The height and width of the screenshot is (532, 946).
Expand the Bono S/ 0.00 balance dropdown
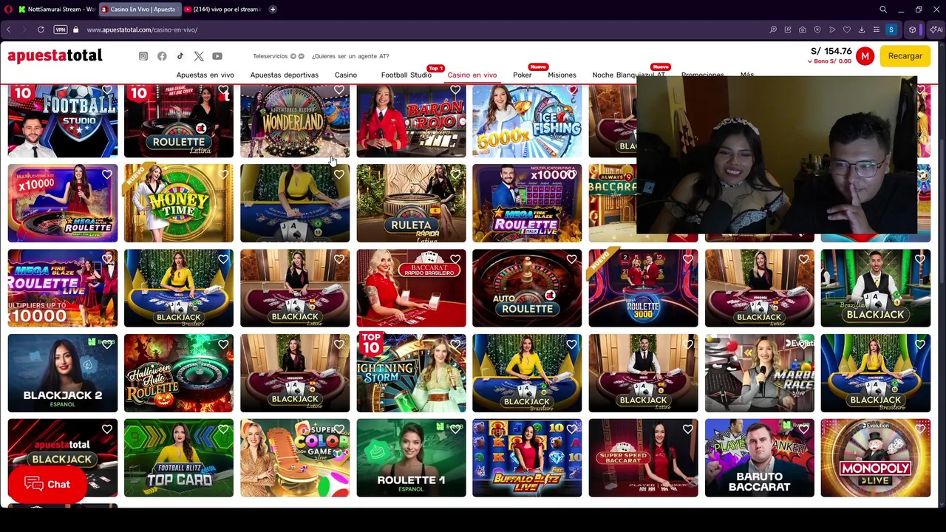click(830, 61)
